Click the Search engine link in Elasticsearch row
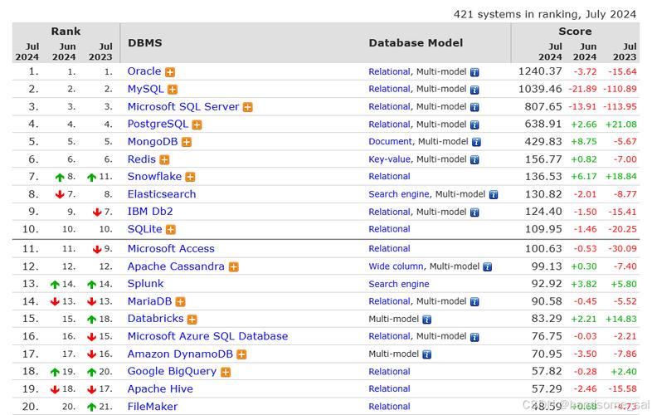Image resolution: width=652 pixels, height=415 pixels. coord(399,194)
